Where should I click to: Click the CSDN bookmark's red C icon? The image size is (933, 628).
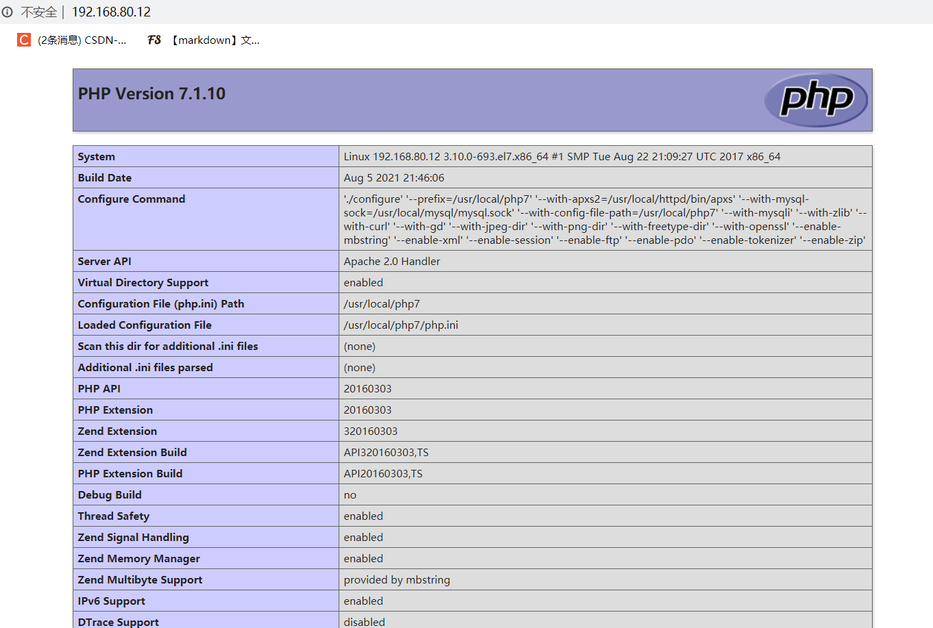tap(24, 40)
